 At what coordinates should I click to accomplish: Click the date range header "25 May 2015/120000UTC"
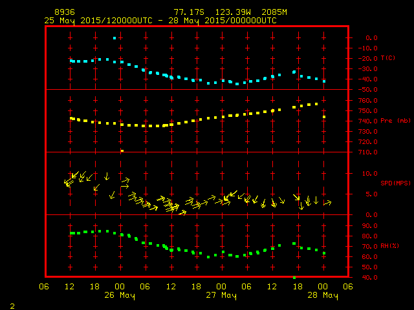pos(98,21)
